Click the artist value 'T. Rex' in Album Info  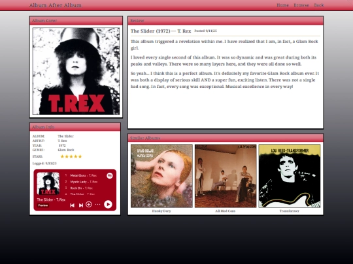62,141
